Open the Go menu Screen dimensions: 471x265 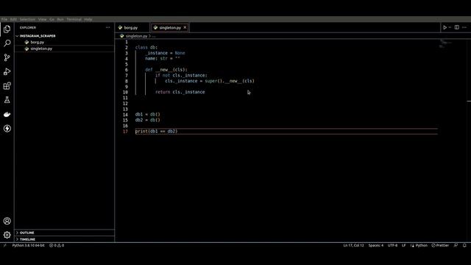click(x=52, y=19)
